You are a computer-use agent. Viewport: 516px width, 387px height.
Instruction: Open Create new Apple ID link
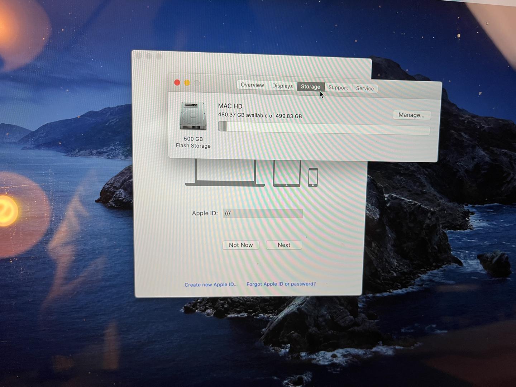coord(211,285)
